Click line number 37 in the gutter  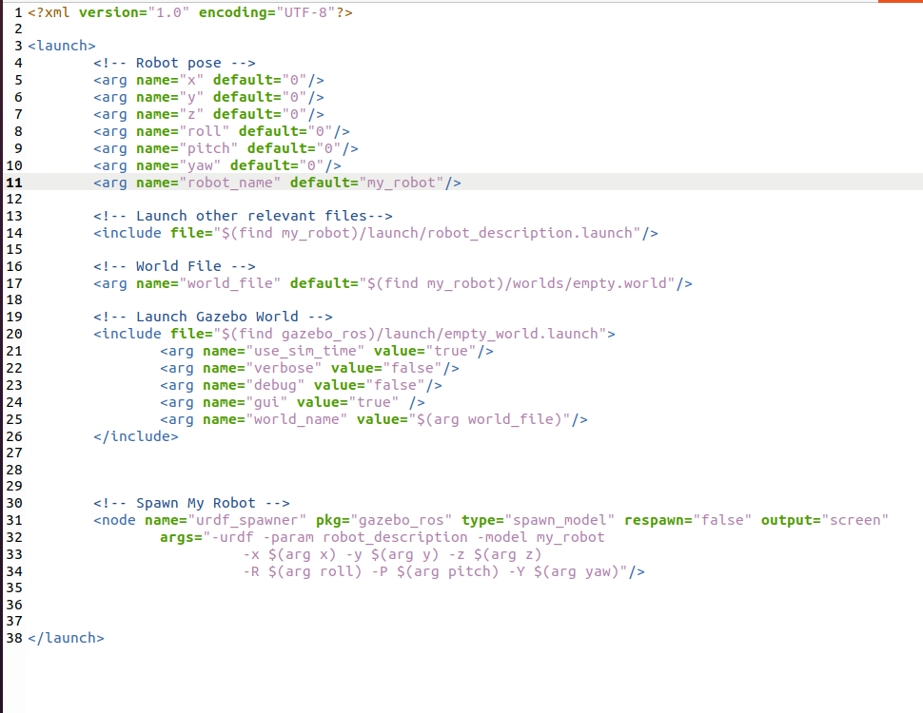[x=14, y=622]
